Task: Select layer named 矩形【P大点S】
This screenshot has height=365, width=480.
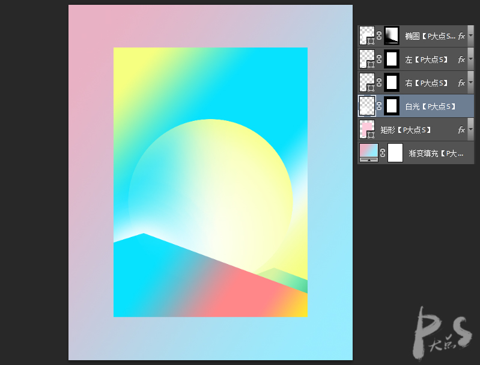Action: [406, 130]
